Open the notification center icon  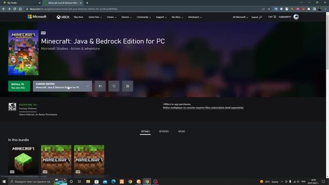pyautogui.click(x=323, y=181)
